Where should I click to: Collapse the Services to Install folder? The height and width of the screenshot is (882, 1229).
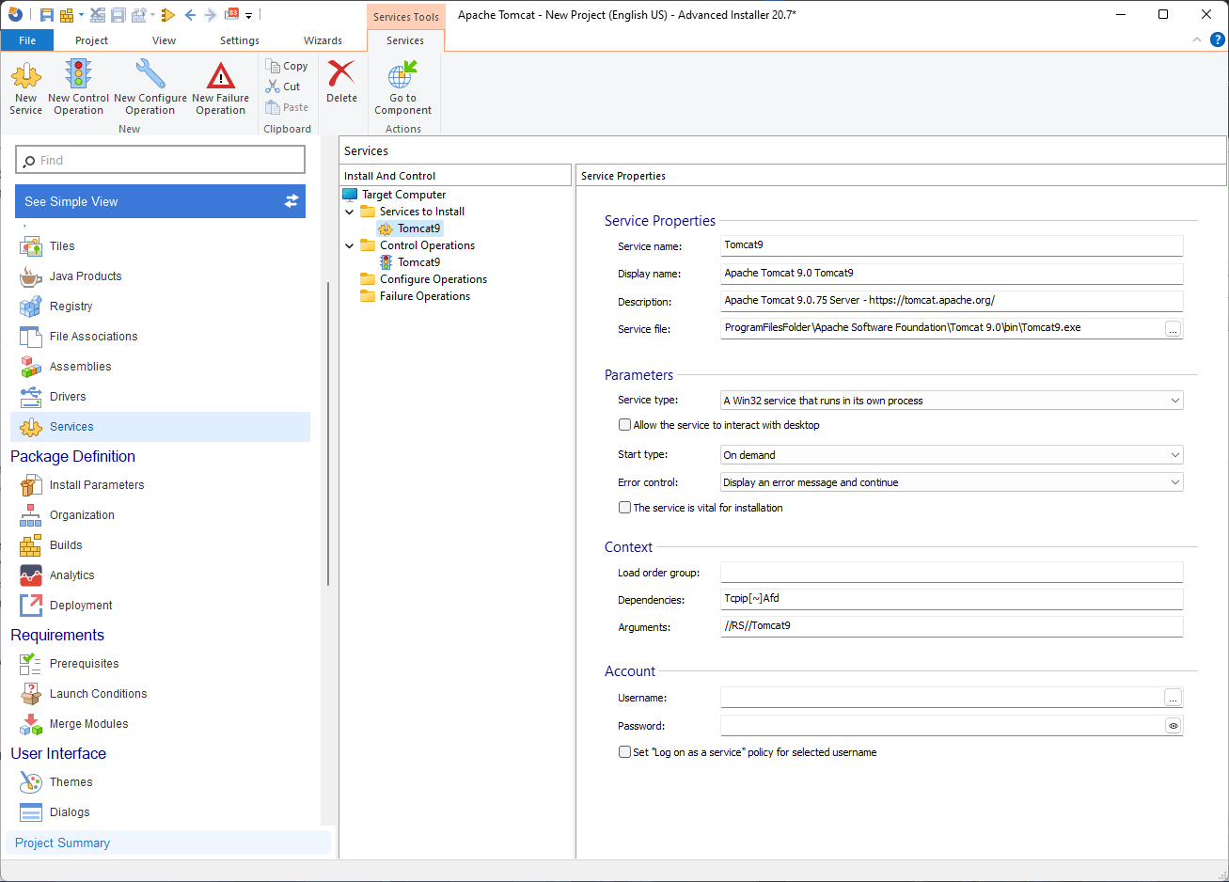coord(350,212)
